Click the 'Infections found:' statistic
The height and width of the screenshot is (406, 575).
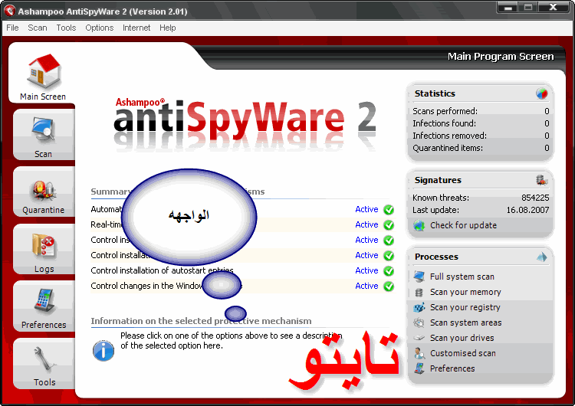pos(444,123)
